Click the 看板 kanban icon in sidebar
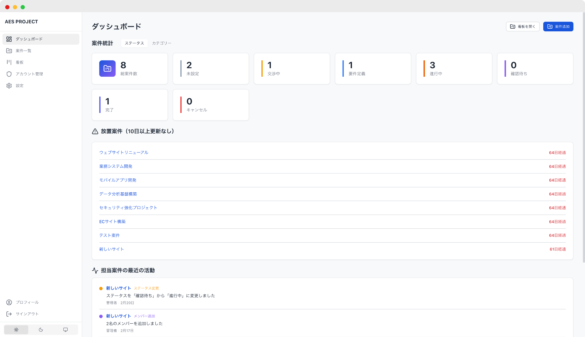The image size is (585, 337). (9, 62)
